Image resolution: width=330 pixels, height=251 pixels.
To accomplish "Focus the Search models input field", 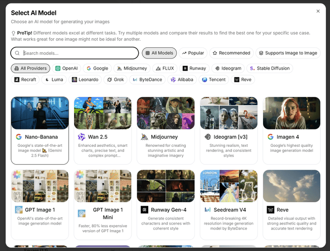I will 79,53.
